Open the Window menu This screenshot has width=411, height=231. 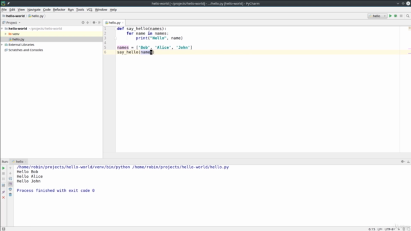point(101,10)
